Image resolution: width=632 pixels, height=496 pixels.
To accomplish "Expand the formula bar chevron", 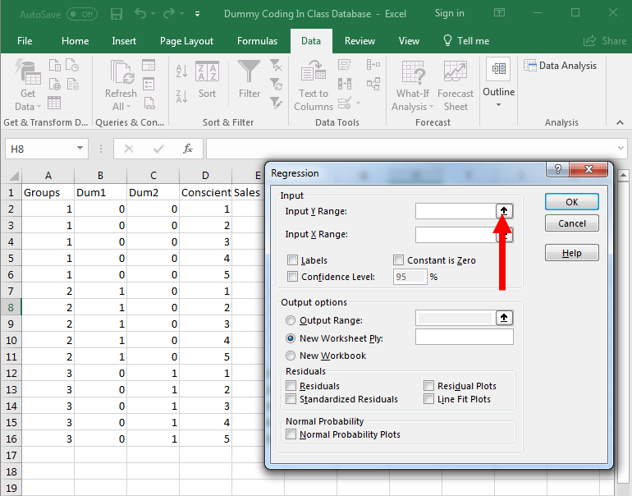I will (621, 149).
